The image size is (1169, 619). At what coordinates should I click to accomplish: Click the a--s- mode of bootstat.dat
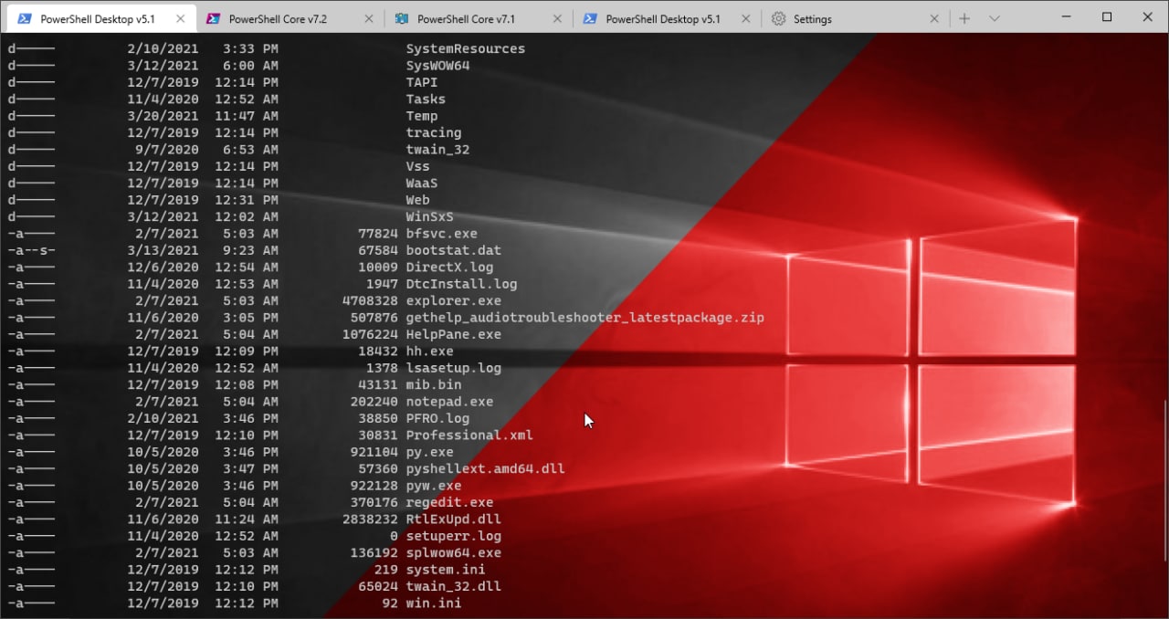pyautogui.click(x=31, y=250)
